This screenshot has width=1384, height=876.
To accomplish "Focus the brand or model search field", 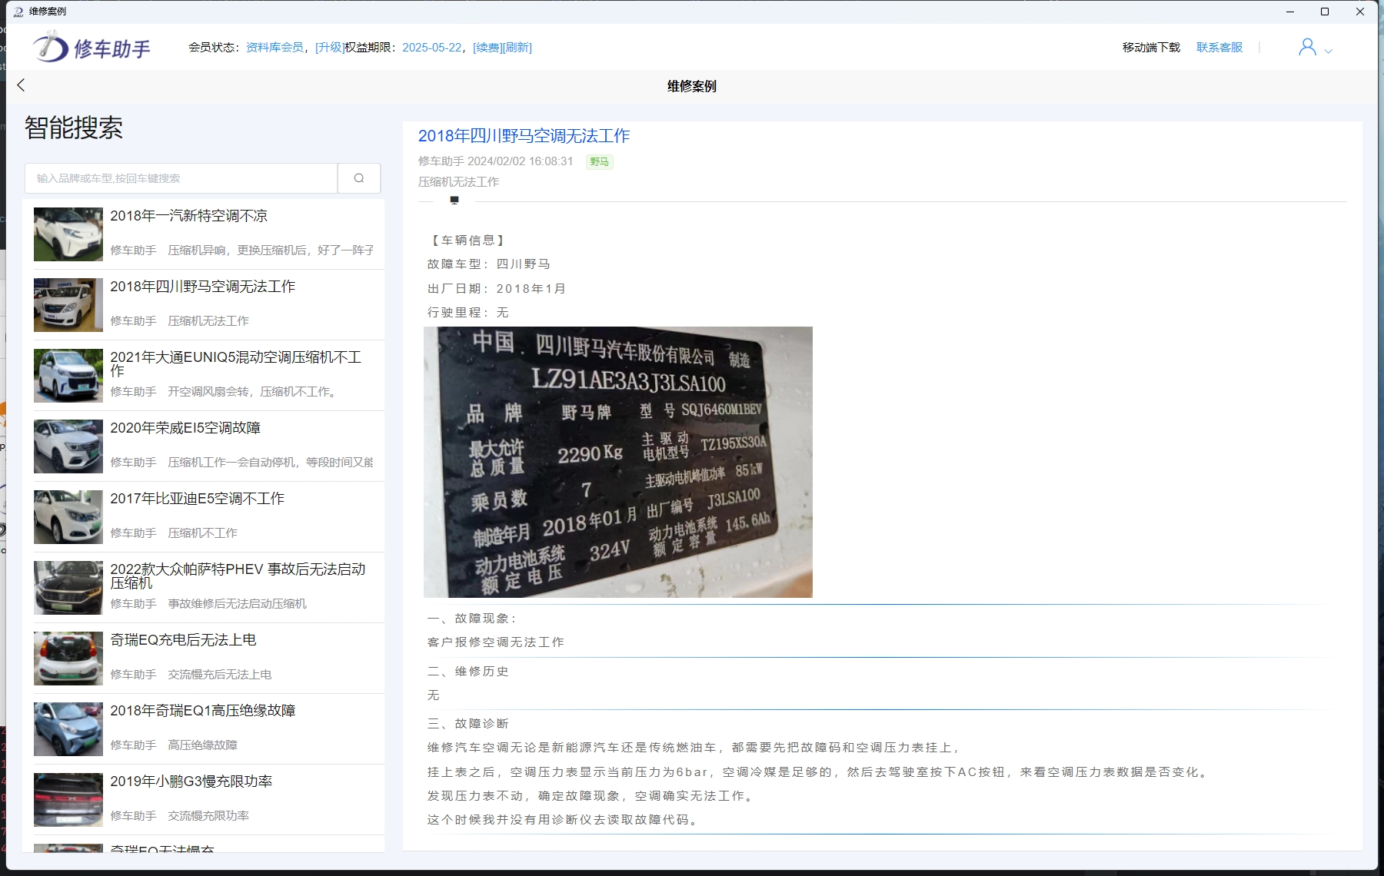I will pyautogui.click(x=181, y=178).
